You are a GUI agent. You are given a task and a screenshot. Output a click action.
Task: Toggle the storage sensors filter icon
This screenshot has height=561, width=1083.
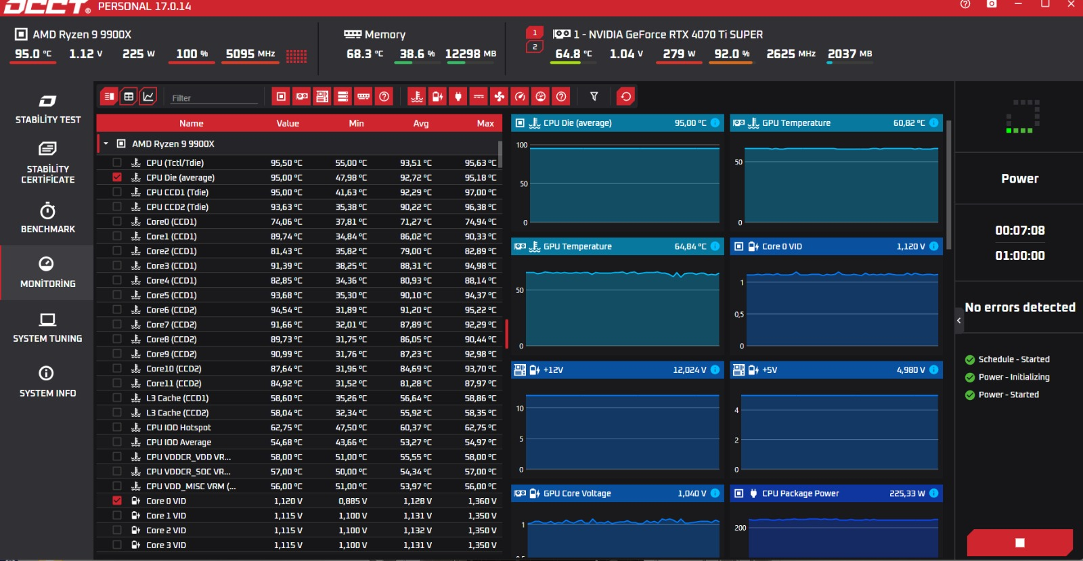pos(343,97)
